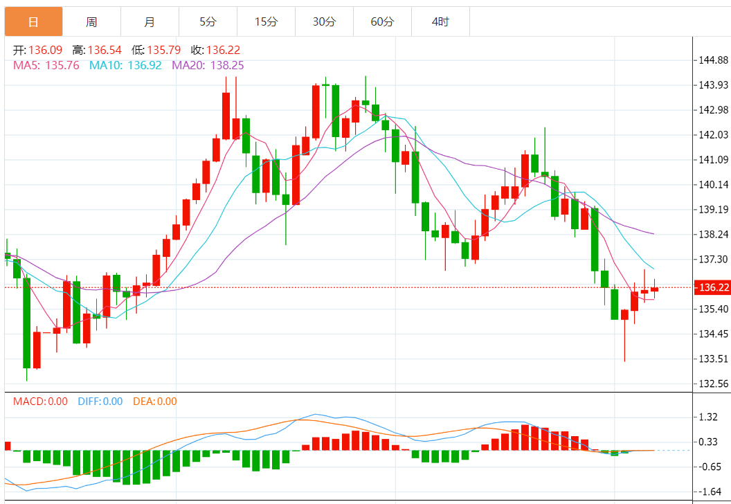This screenshot has width=731, height=504.
Task: Click the 137.30 price axis label
Action: 713,259
